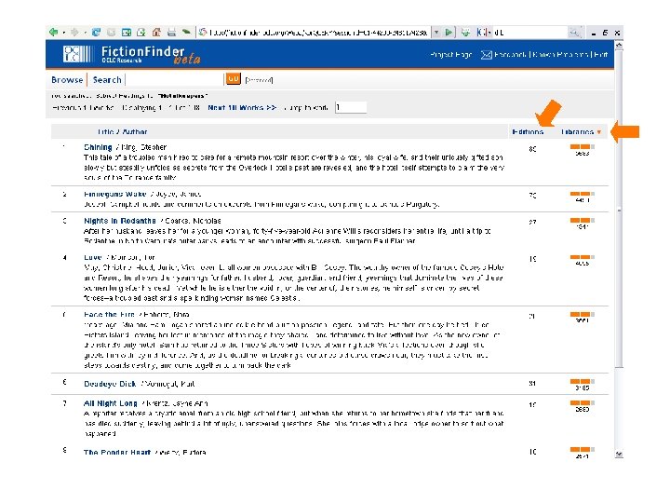
Task: Print the page using the printer icon
Action: pos(171,32)
